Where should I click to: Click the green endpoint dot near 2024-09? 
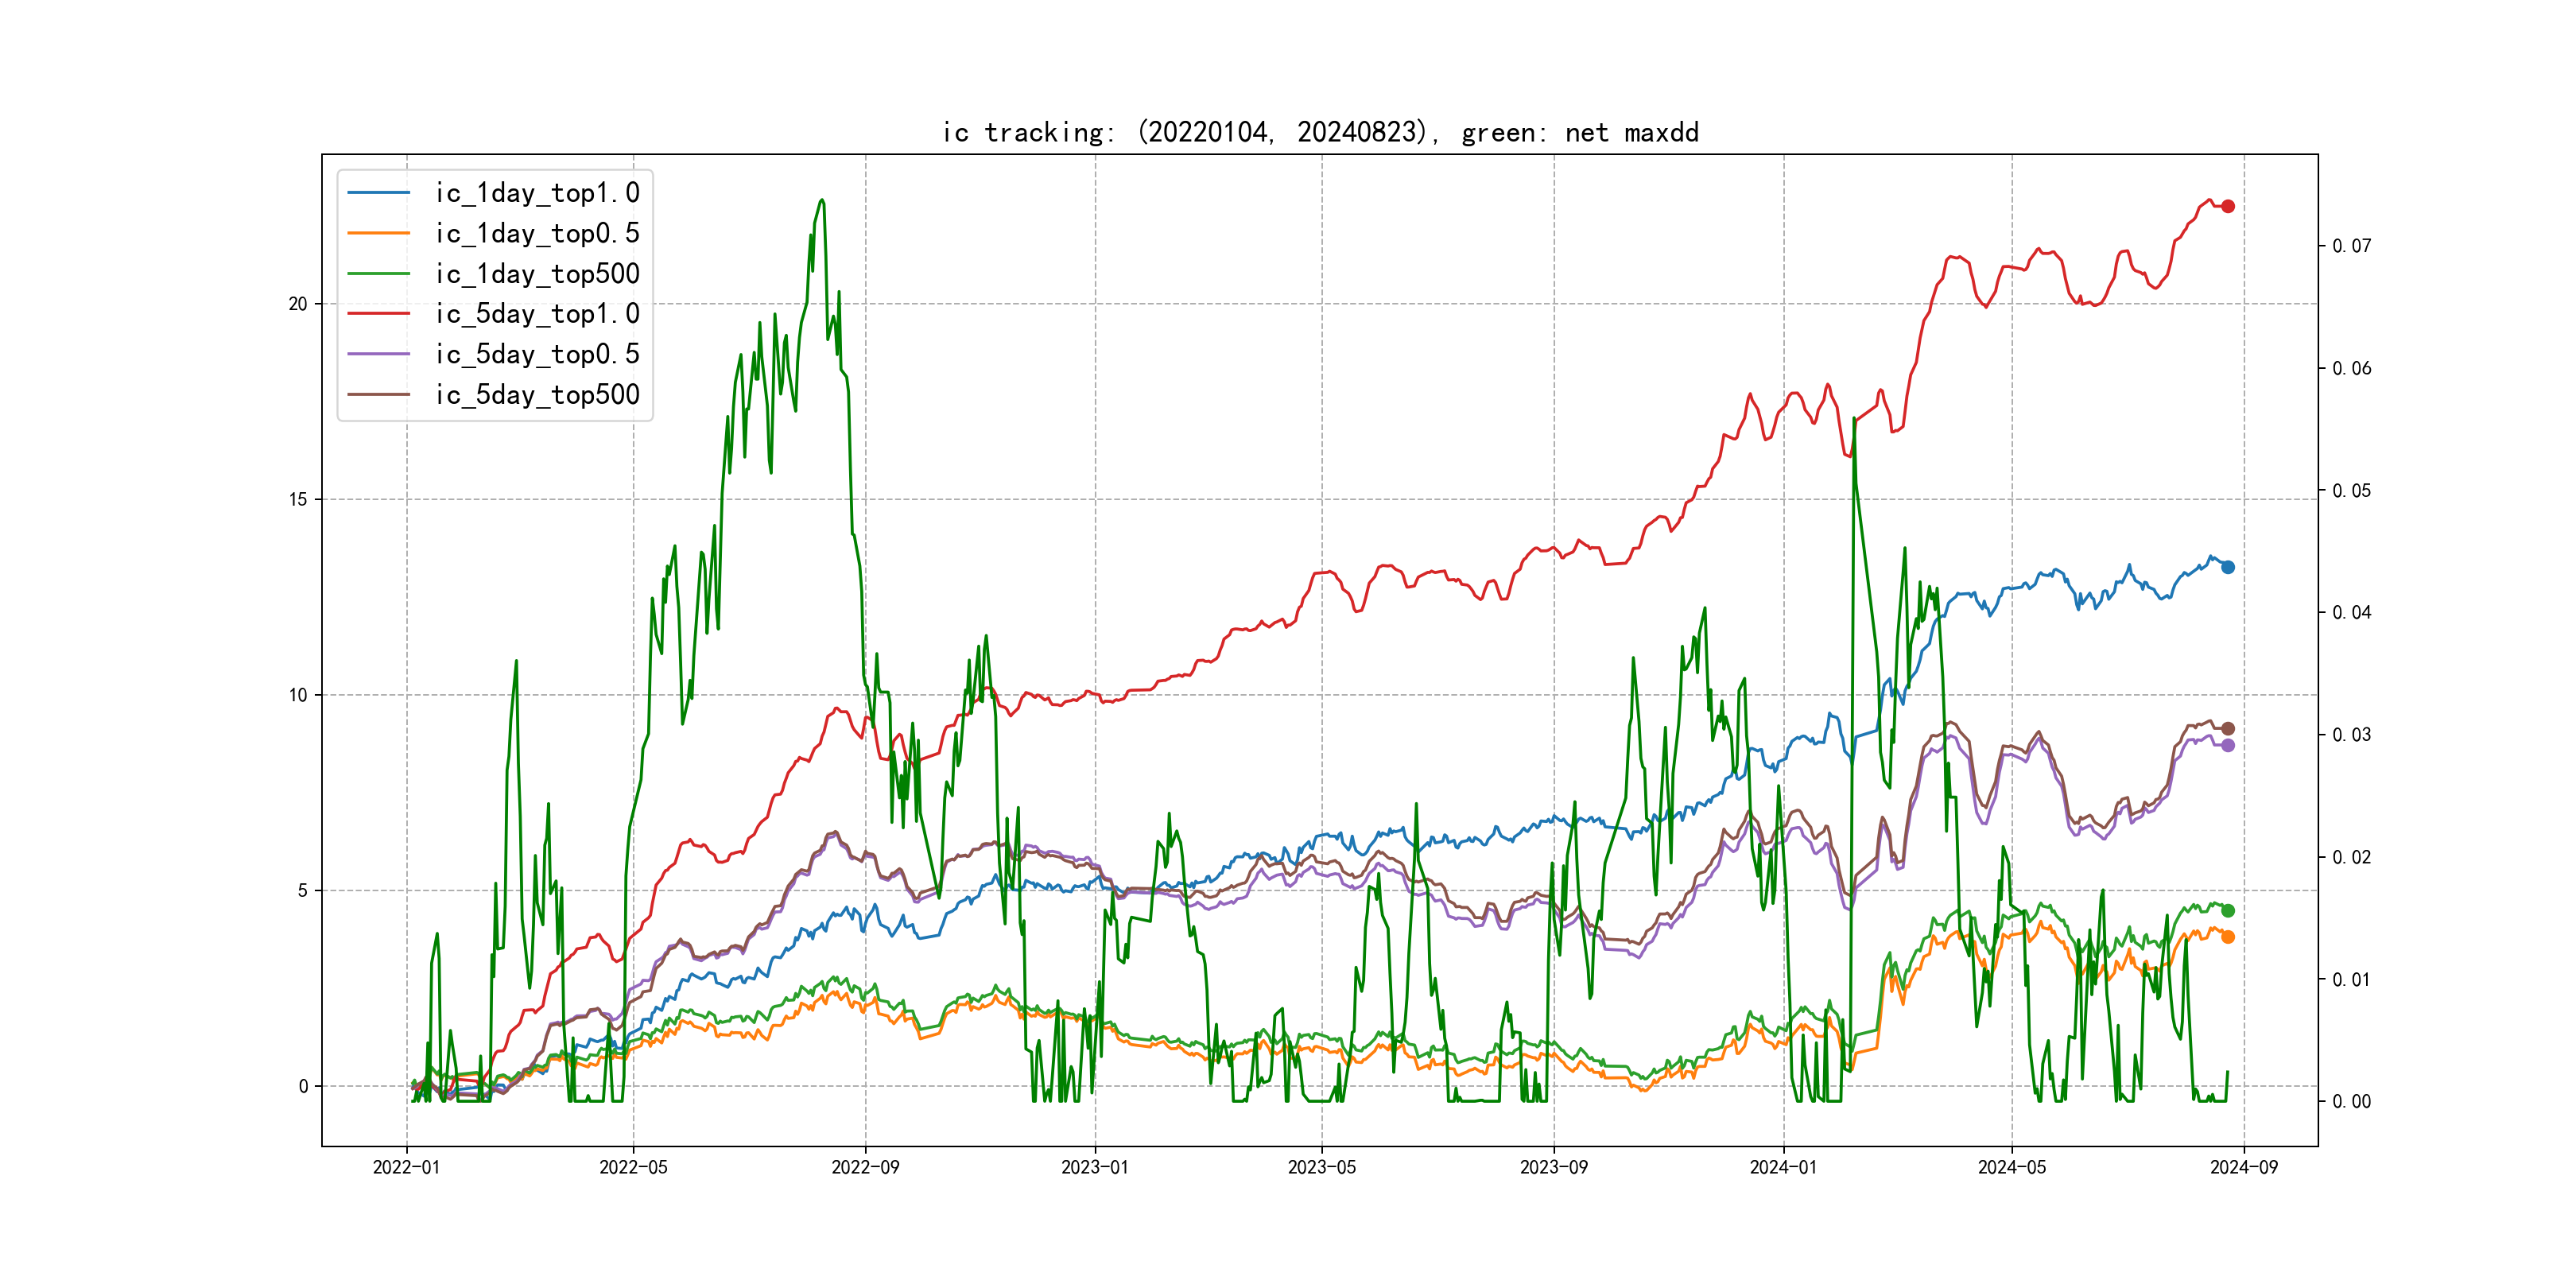[x=2228, y=911]
